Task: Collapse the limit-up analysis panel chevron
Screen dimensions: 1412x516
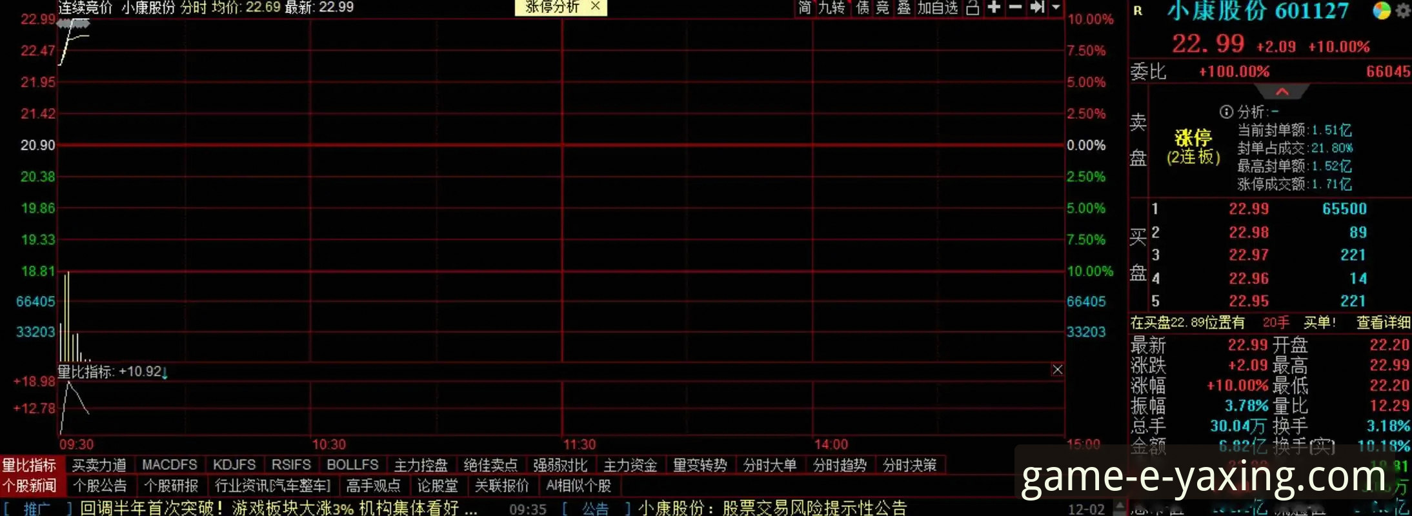Action: pyautogui.click(x=1282, y=92)
